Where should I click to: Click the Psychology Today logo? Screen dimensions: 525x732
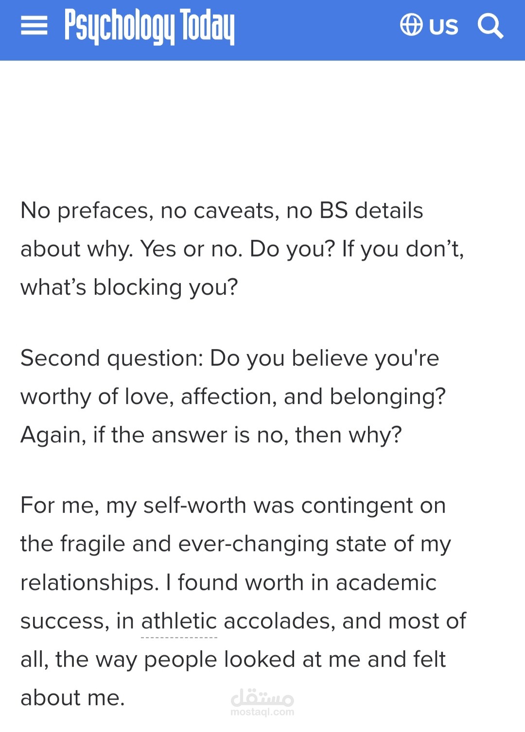click(x=149, y=26)
